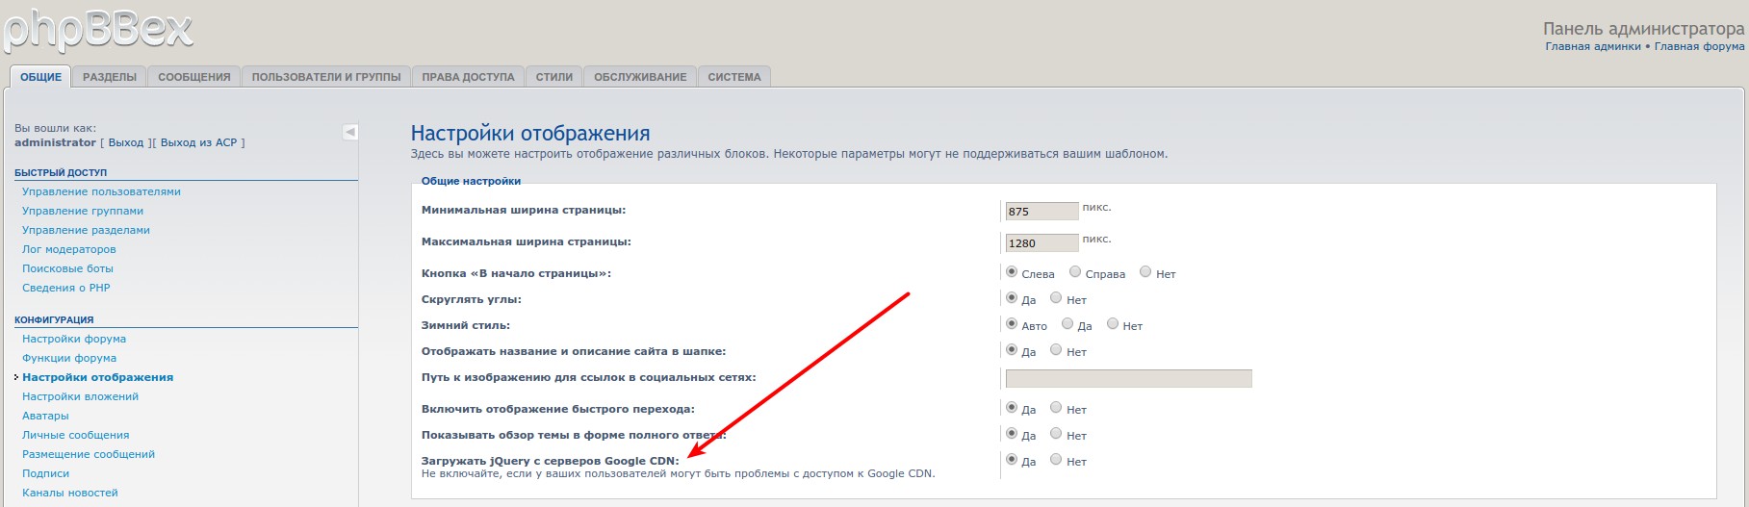Screen dimensions: 1749x507
Task: Open the Обслуживание tab
Action: [640, 77]
